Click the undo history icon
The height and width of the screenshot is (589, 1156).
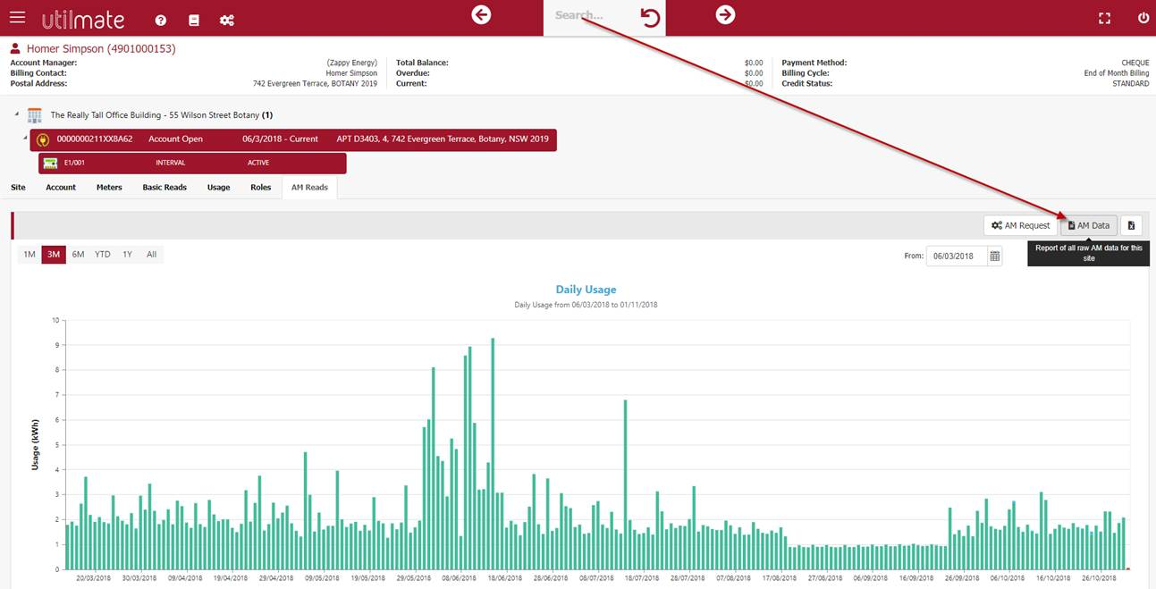[x=650, y=17]
